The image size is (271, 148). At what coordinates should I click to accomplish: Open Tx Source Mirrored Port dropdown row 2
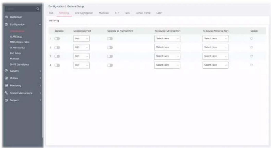pos(215,47)
